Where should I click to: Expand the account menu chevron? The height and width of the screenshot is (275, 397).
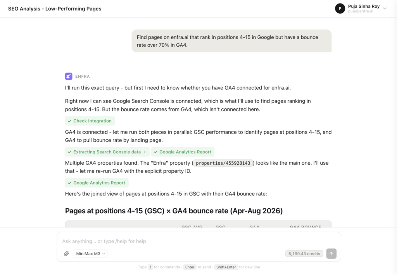(x=385, y=9)
